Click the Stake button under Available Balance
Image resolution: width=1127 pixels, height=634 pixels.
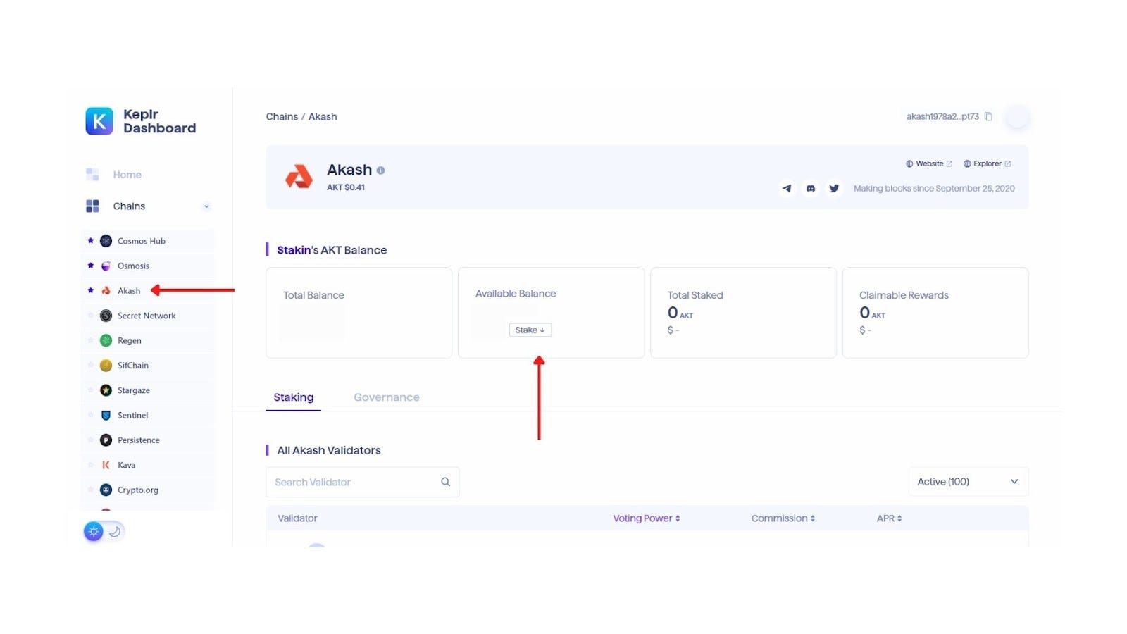[530, 330]
